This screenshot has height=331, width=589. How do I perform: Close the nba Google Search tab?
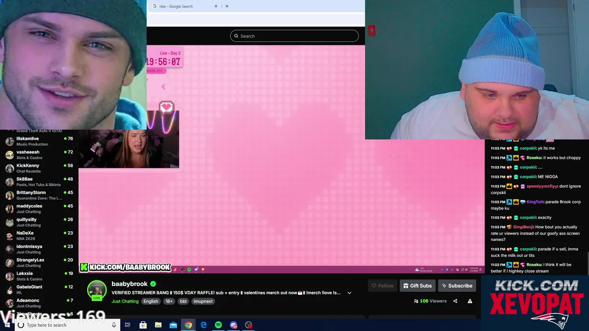pyautogui.click(x=216, y=6)
